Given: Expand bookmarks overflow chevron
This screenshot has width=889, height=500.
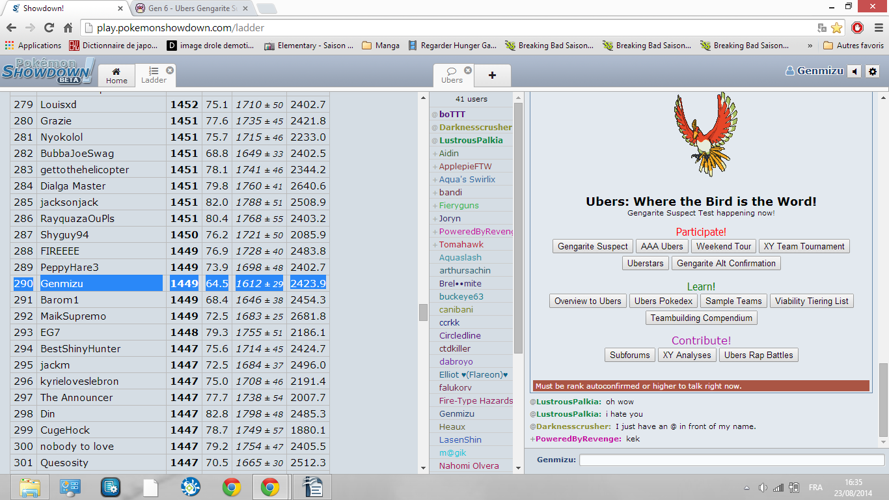Looking at the screenshot, I should pos(810,46).
